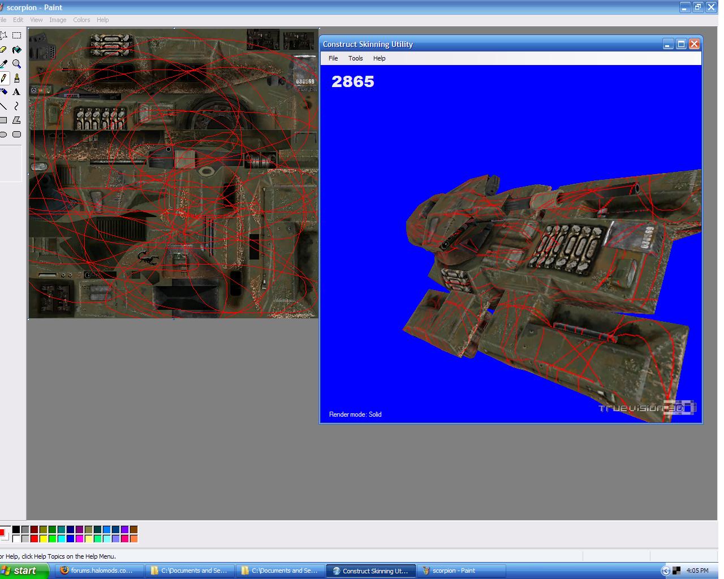Open the View menu in Paint
This screenshot has width=724, height=579.
(36, 20)
